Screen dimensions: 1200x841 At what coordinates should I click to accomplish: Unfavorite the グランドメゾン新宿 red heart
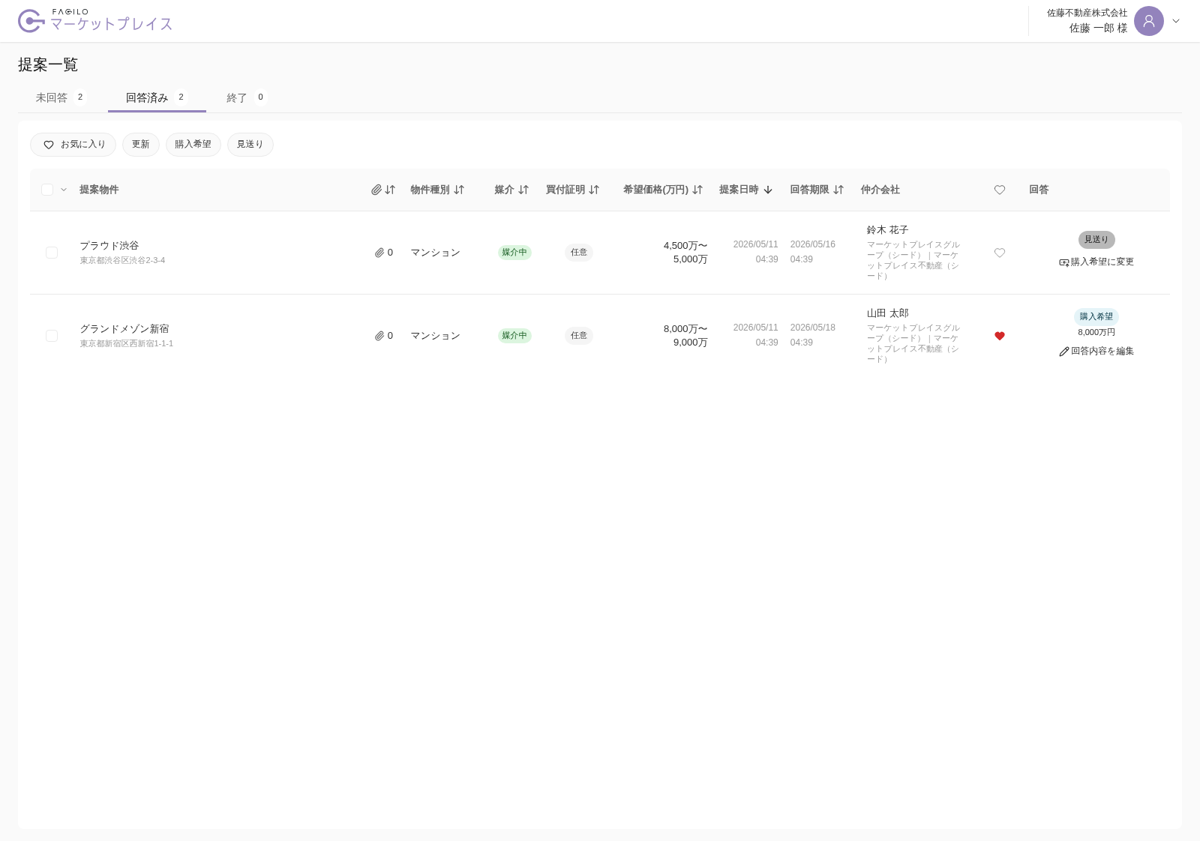coord(1000,336)
